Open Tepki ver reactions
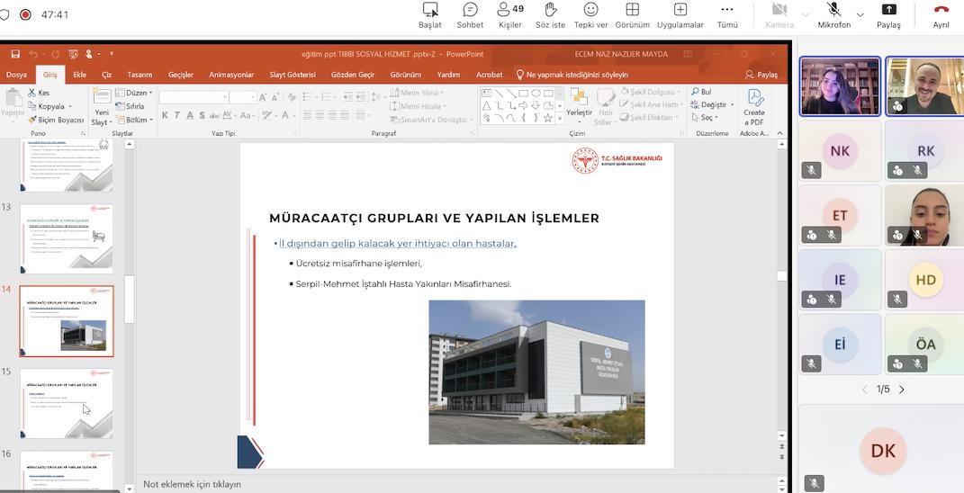The width and height of the screenshot is (964, 493). pyautogui.click(x=590, y=15)
